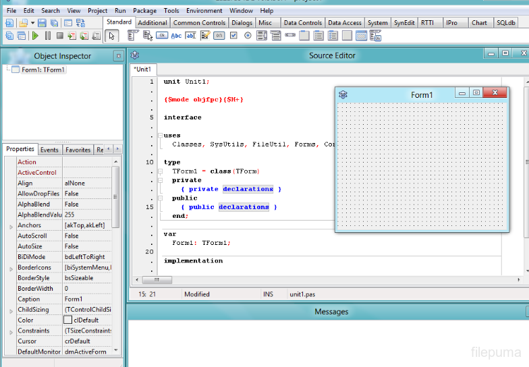
Task: Select Form1: TForm1 in the component tree
Action: click(x=43, y=69)
